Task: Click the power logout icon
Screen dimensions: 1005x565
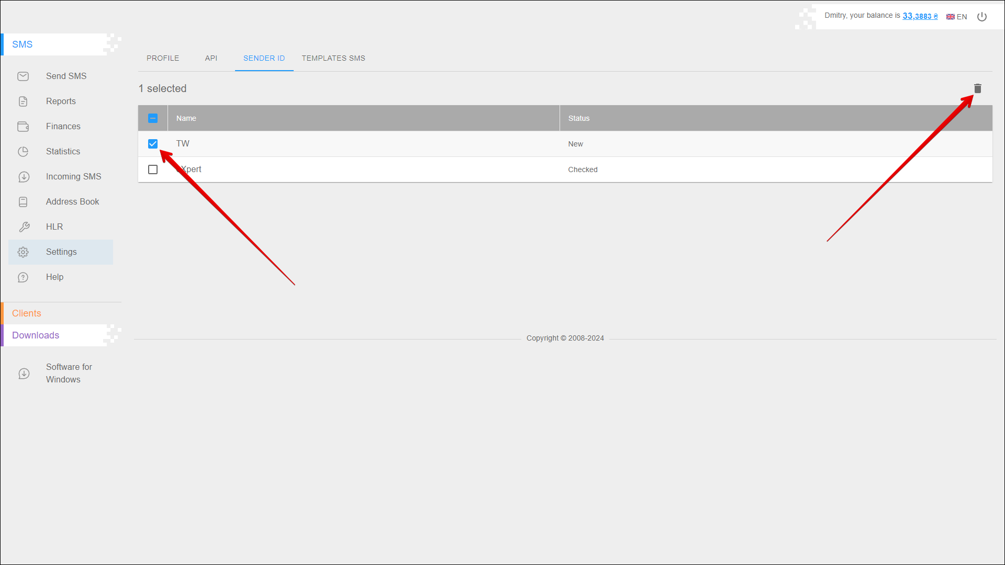Action: tap(982, 17)
